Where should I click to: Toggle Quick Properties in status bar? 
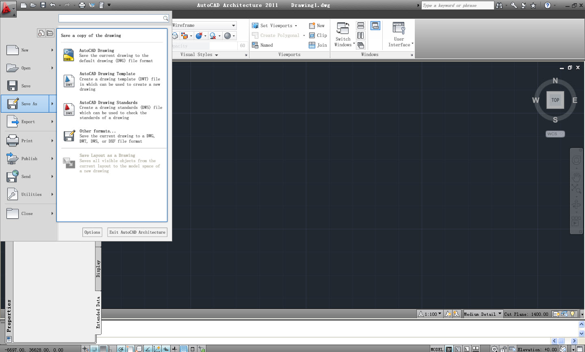pos(193,349)
